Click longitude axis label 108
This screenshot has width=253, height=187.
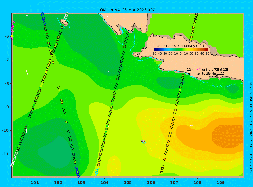pyautogui.click(x=197, y=182)
